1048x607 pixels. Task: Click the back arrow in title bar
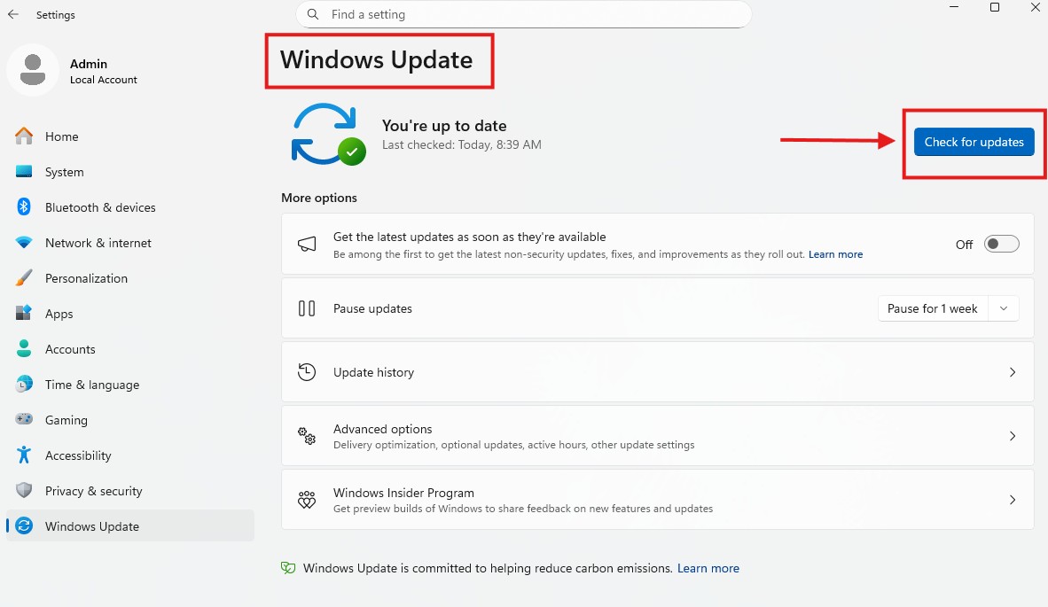(13, 15)
